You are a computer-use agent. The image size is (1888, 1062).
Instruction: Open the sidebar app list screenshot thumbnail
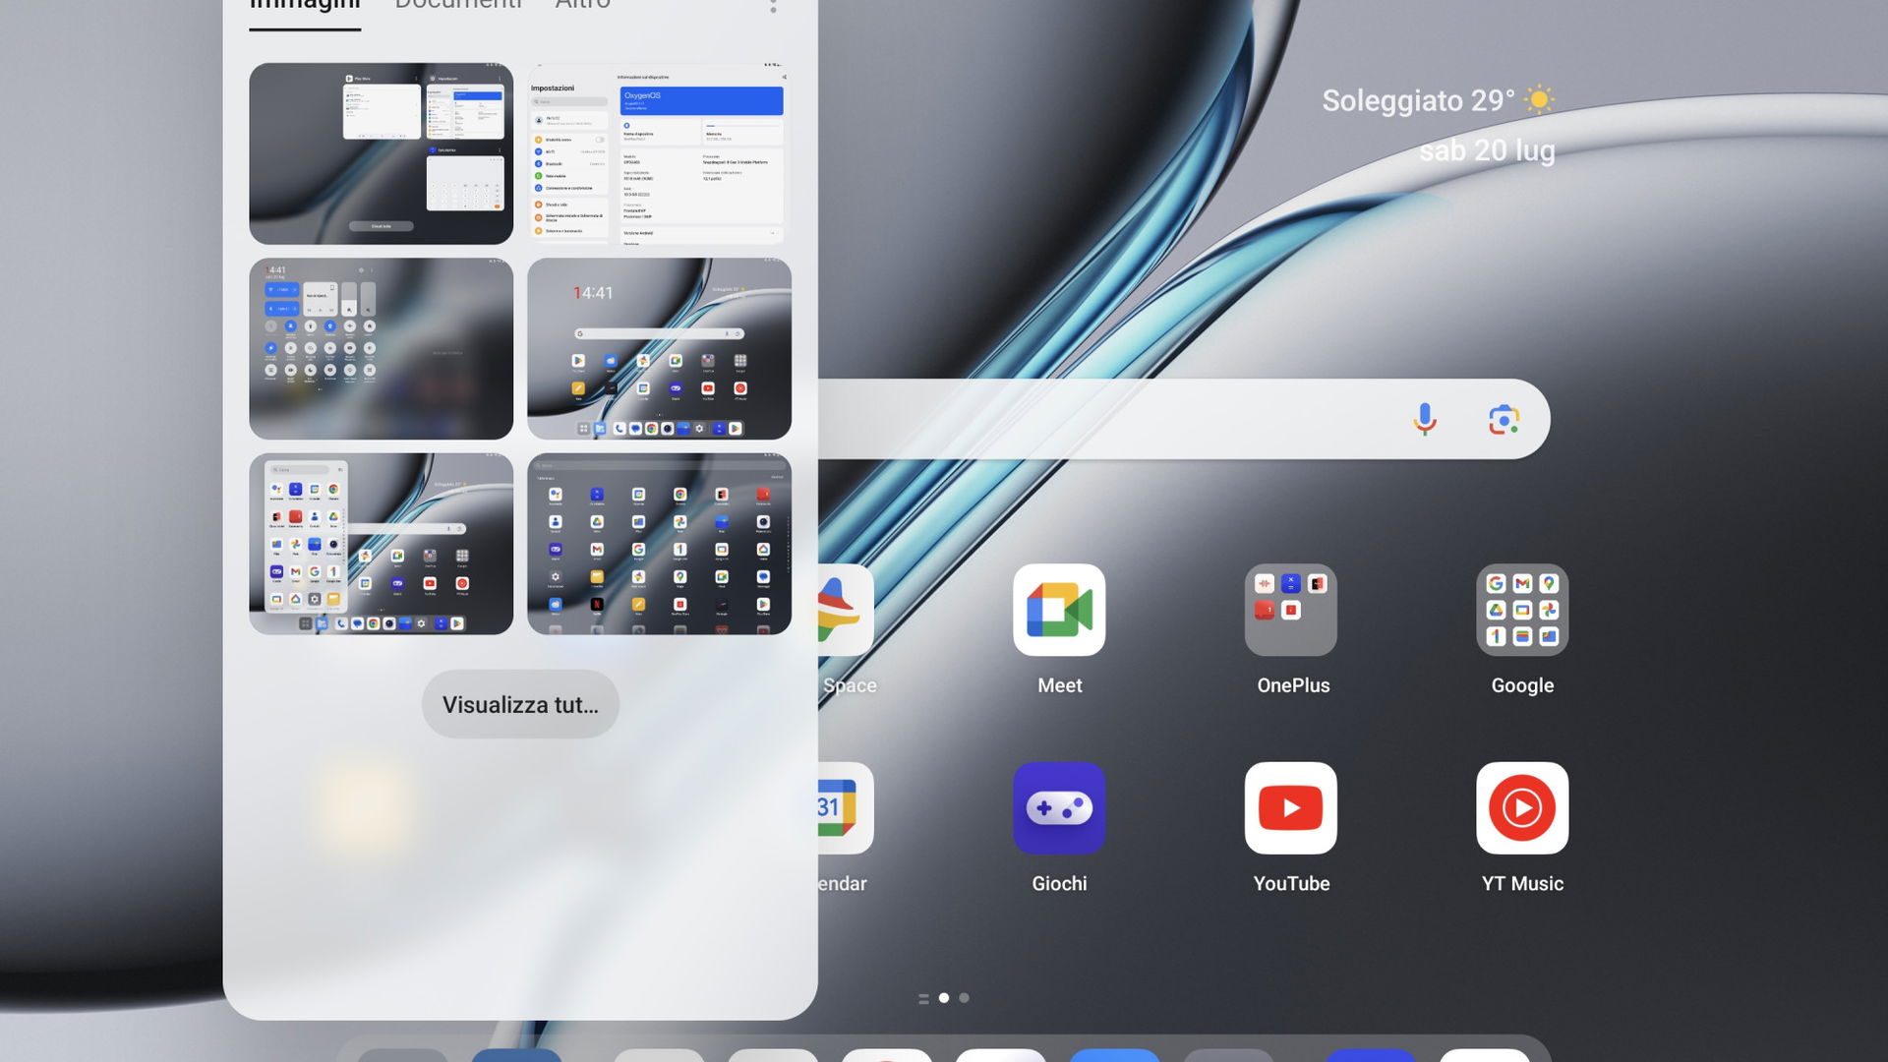[381, 544]
